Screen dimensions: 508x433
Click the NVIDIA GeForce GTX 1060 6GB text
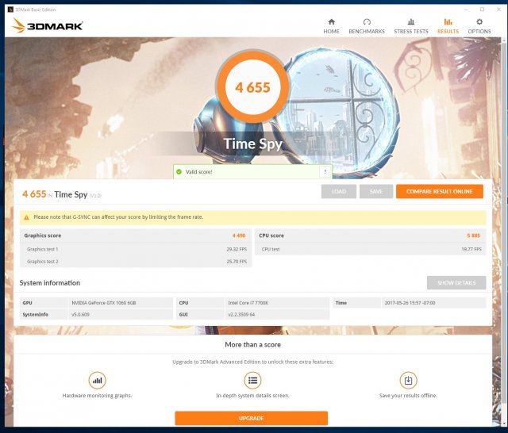click(x=104, y=303)
